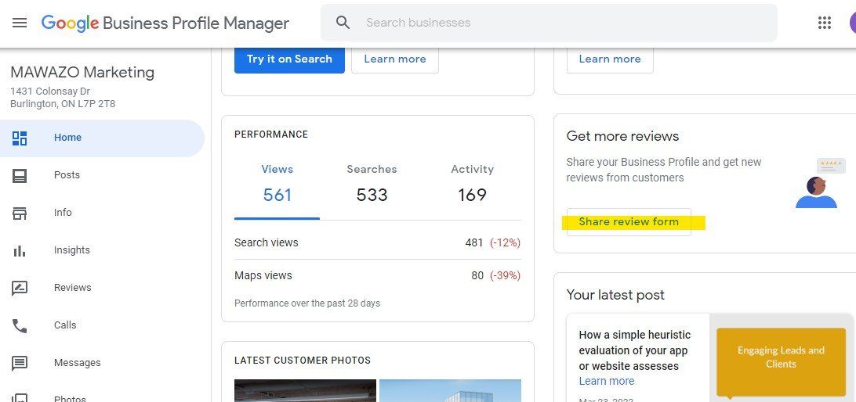
Task: Open Learn more link in latest post
Action: [x=607, y=382]
